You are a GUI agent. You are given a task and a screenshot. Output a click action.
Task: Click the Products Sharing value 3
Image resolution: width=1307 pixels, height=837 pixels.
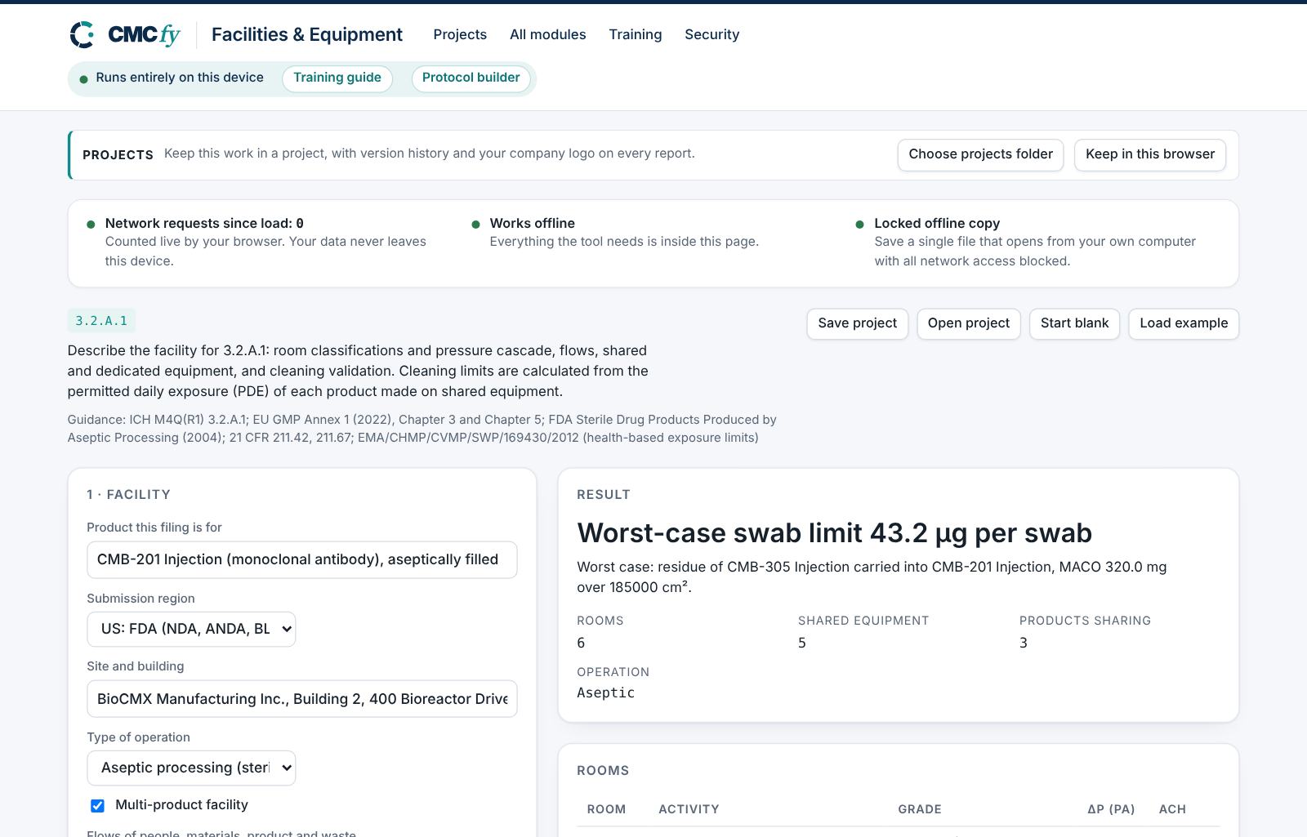pos(1024,643)
